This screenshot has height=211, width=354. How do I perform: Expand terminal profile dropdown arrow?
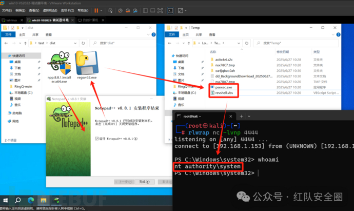pos(249,117)
